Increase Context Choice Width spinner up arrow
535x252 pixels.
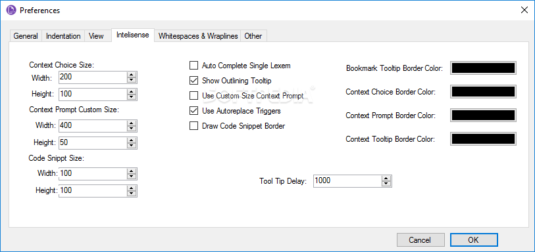(132, 75)
